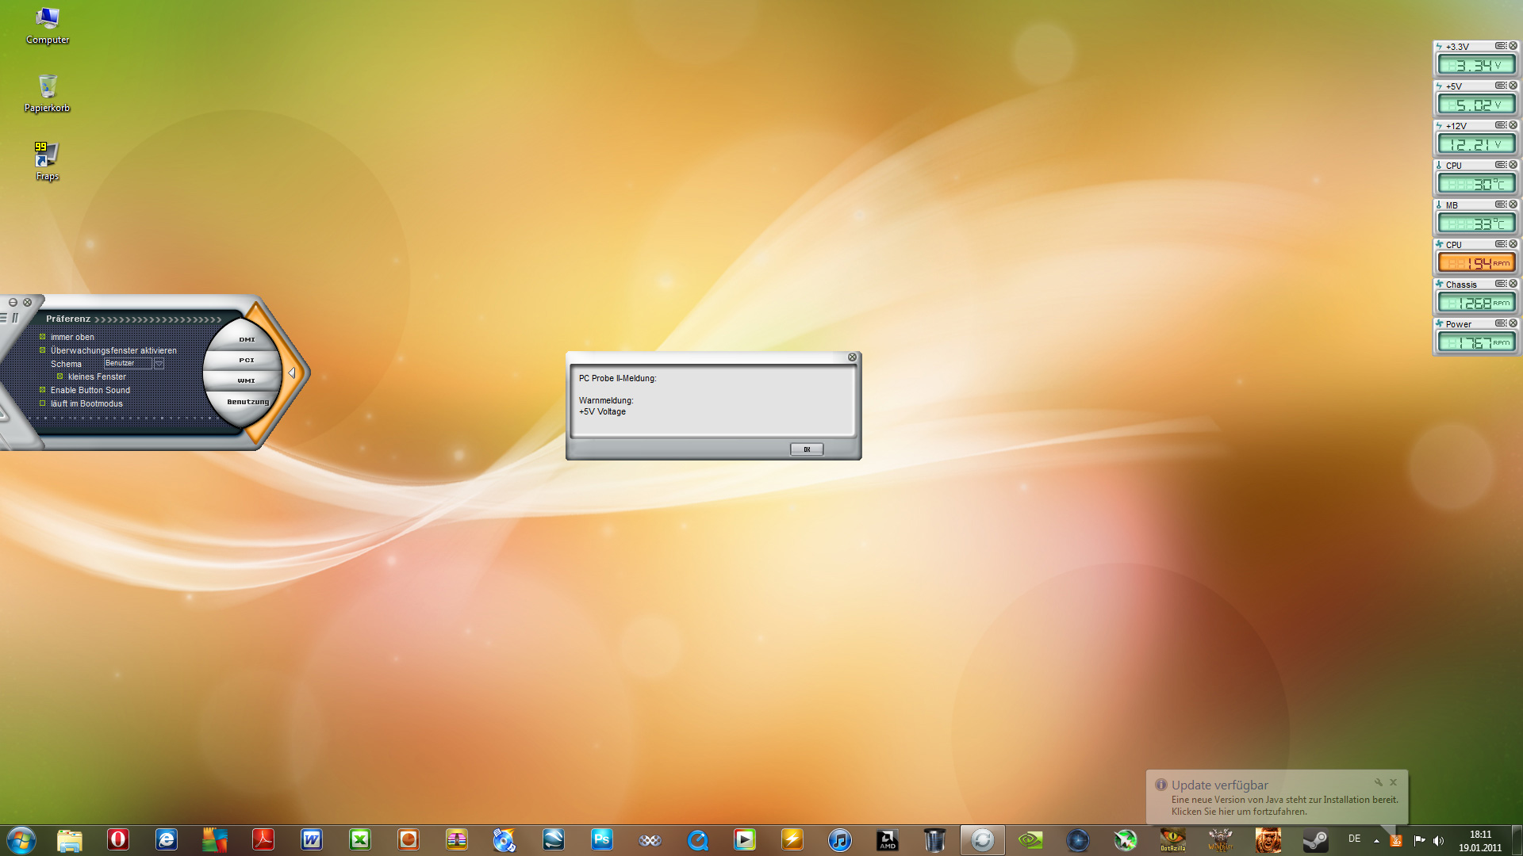Open Papierkorb recycle bin icon

tap(47, 86)
